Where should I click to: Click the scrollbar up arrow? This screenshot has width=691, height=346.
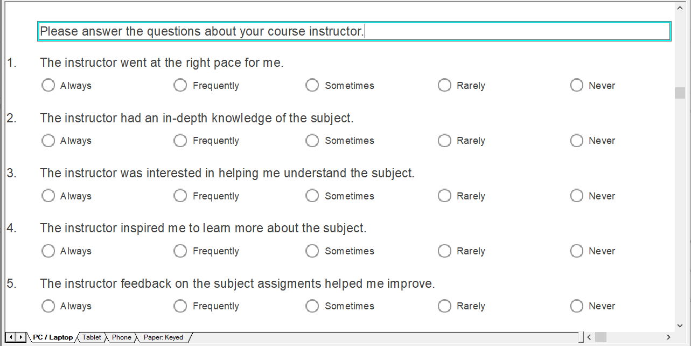pyautogui.click(x=679, y=6)
